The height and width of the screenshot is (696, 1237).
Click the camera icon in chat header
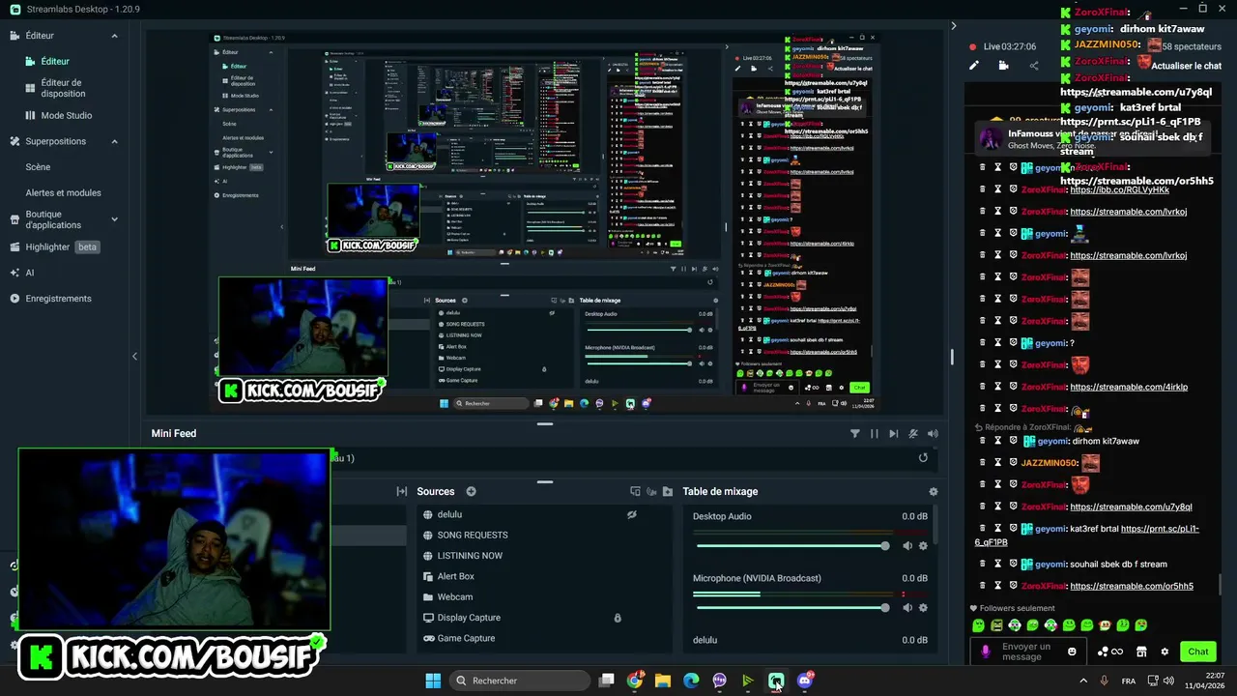[1003, 66]
